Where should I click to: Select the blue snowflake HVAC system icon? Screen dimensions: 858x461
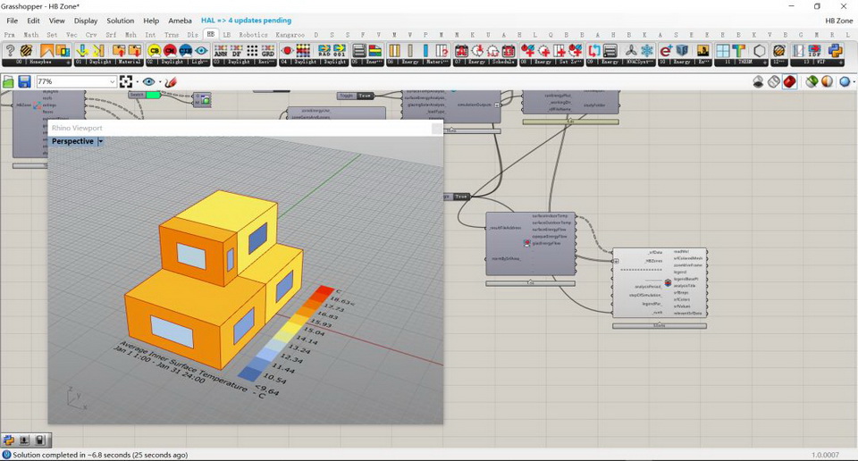point(647,51)
